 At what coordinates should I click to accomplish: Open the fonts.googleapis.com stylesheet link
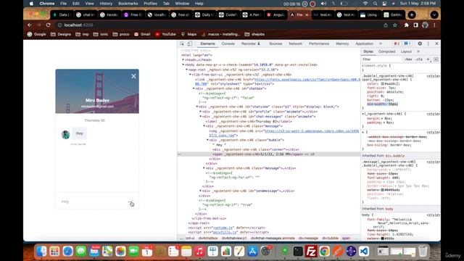[307, 80]
